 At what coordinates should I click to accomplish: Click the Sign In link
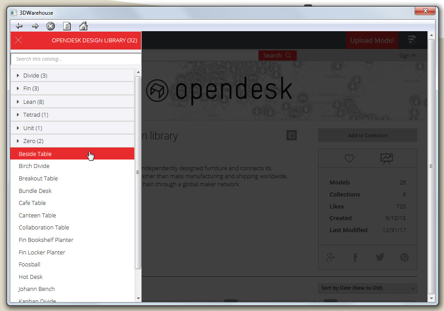408,56
